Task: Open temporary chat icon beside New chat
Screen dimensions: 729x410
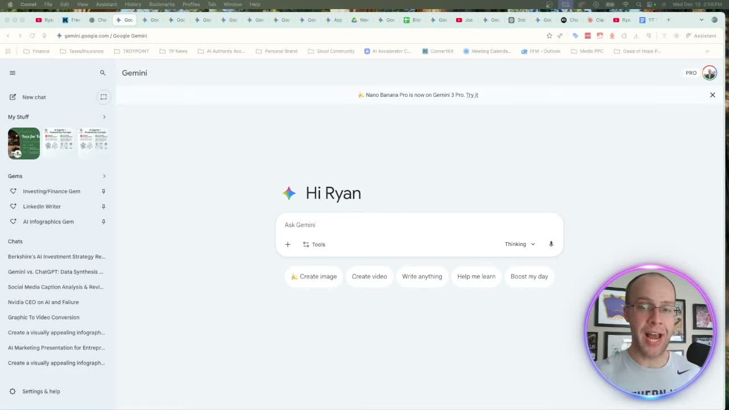Action: point(104,97)
